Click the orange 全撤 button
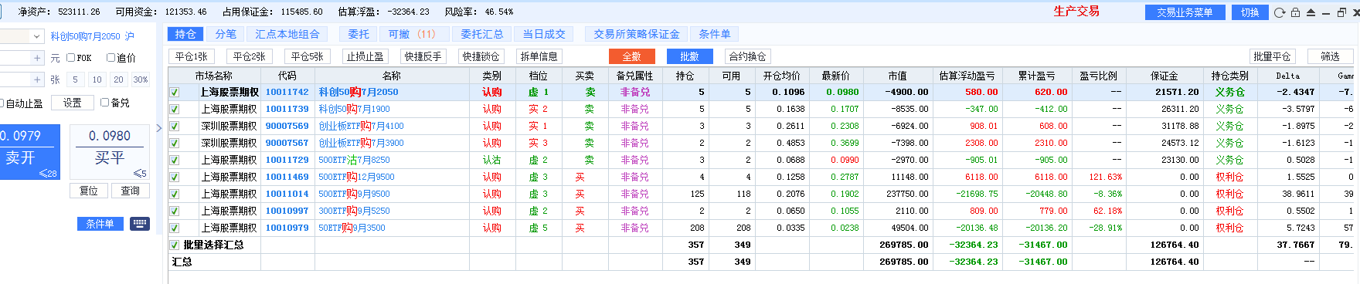Screen dimensions: 1360x284 [x=631, y=56]
